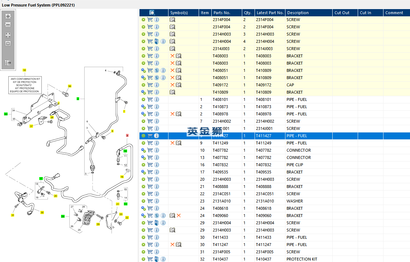
Task: Sort by the Symbol(s) column header
Action: coord(183,13)
